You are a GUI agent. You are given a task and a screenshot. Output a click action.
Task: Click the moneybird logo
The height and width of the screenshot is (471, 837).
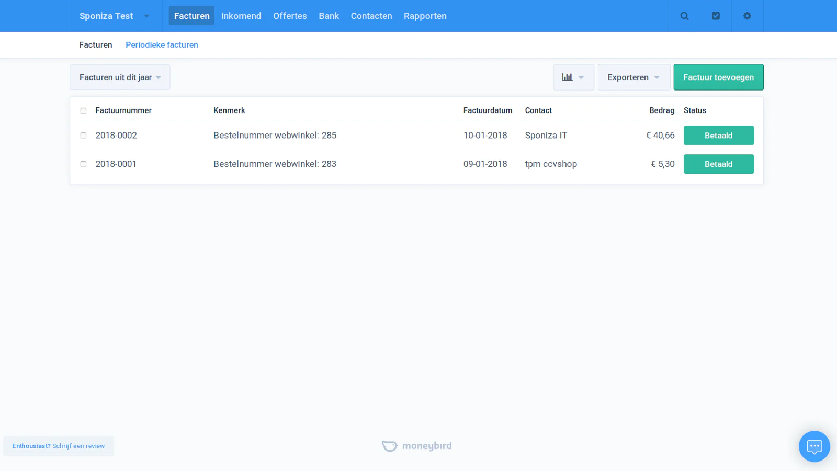pyautogui.click(x=416, y=445)
